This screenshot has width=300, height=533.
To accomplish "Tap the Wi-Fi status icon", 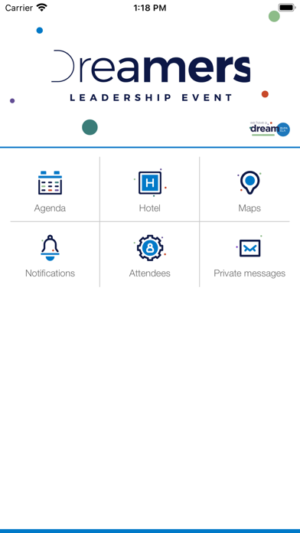I will point(42,8).
